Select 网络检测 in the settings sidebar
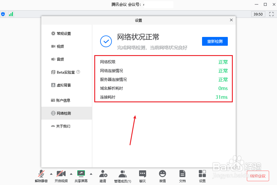 pyautogui.click(x=66, y=113)
